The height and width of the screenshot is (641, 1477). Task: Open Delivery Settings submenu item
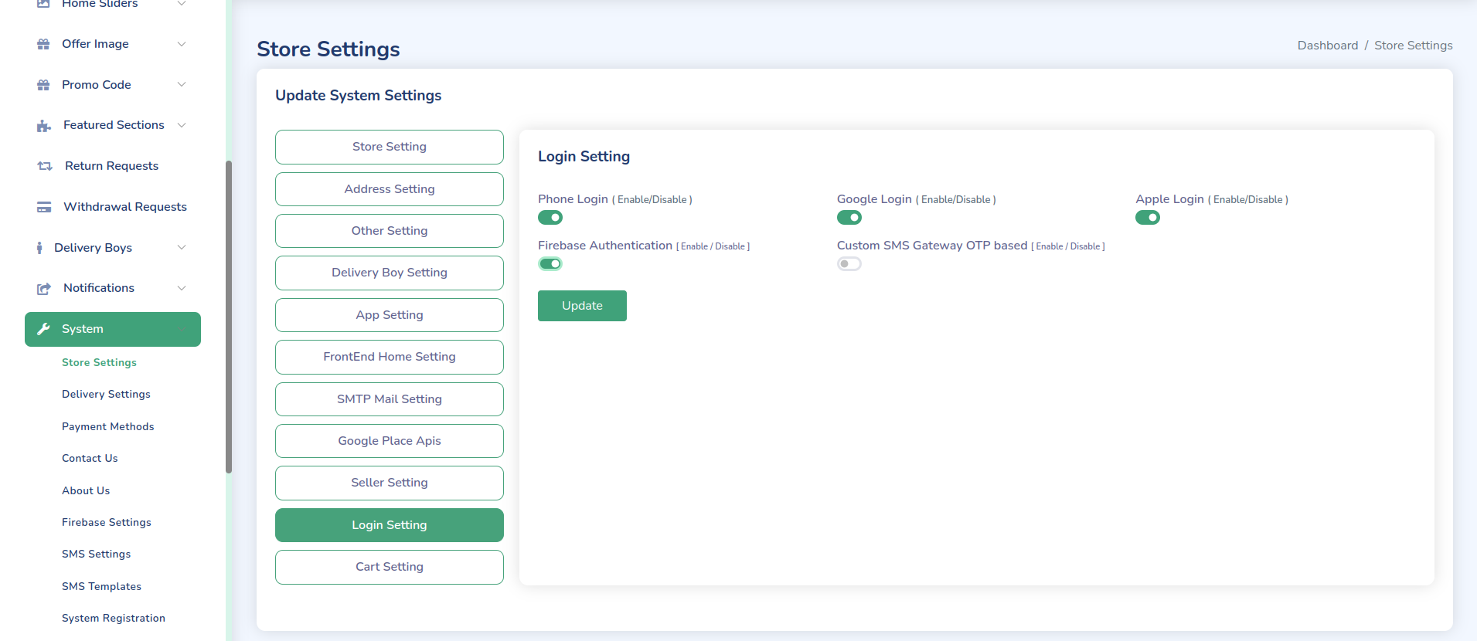pos(106,394)
